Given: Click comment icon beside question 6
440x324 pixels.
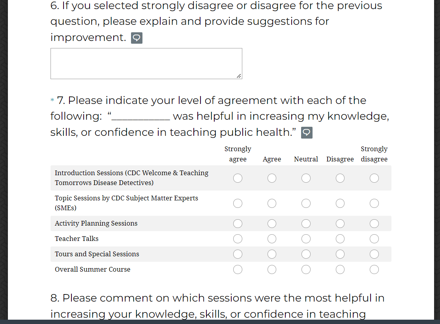Looking at the screenshot, I should tap(137, 38).
